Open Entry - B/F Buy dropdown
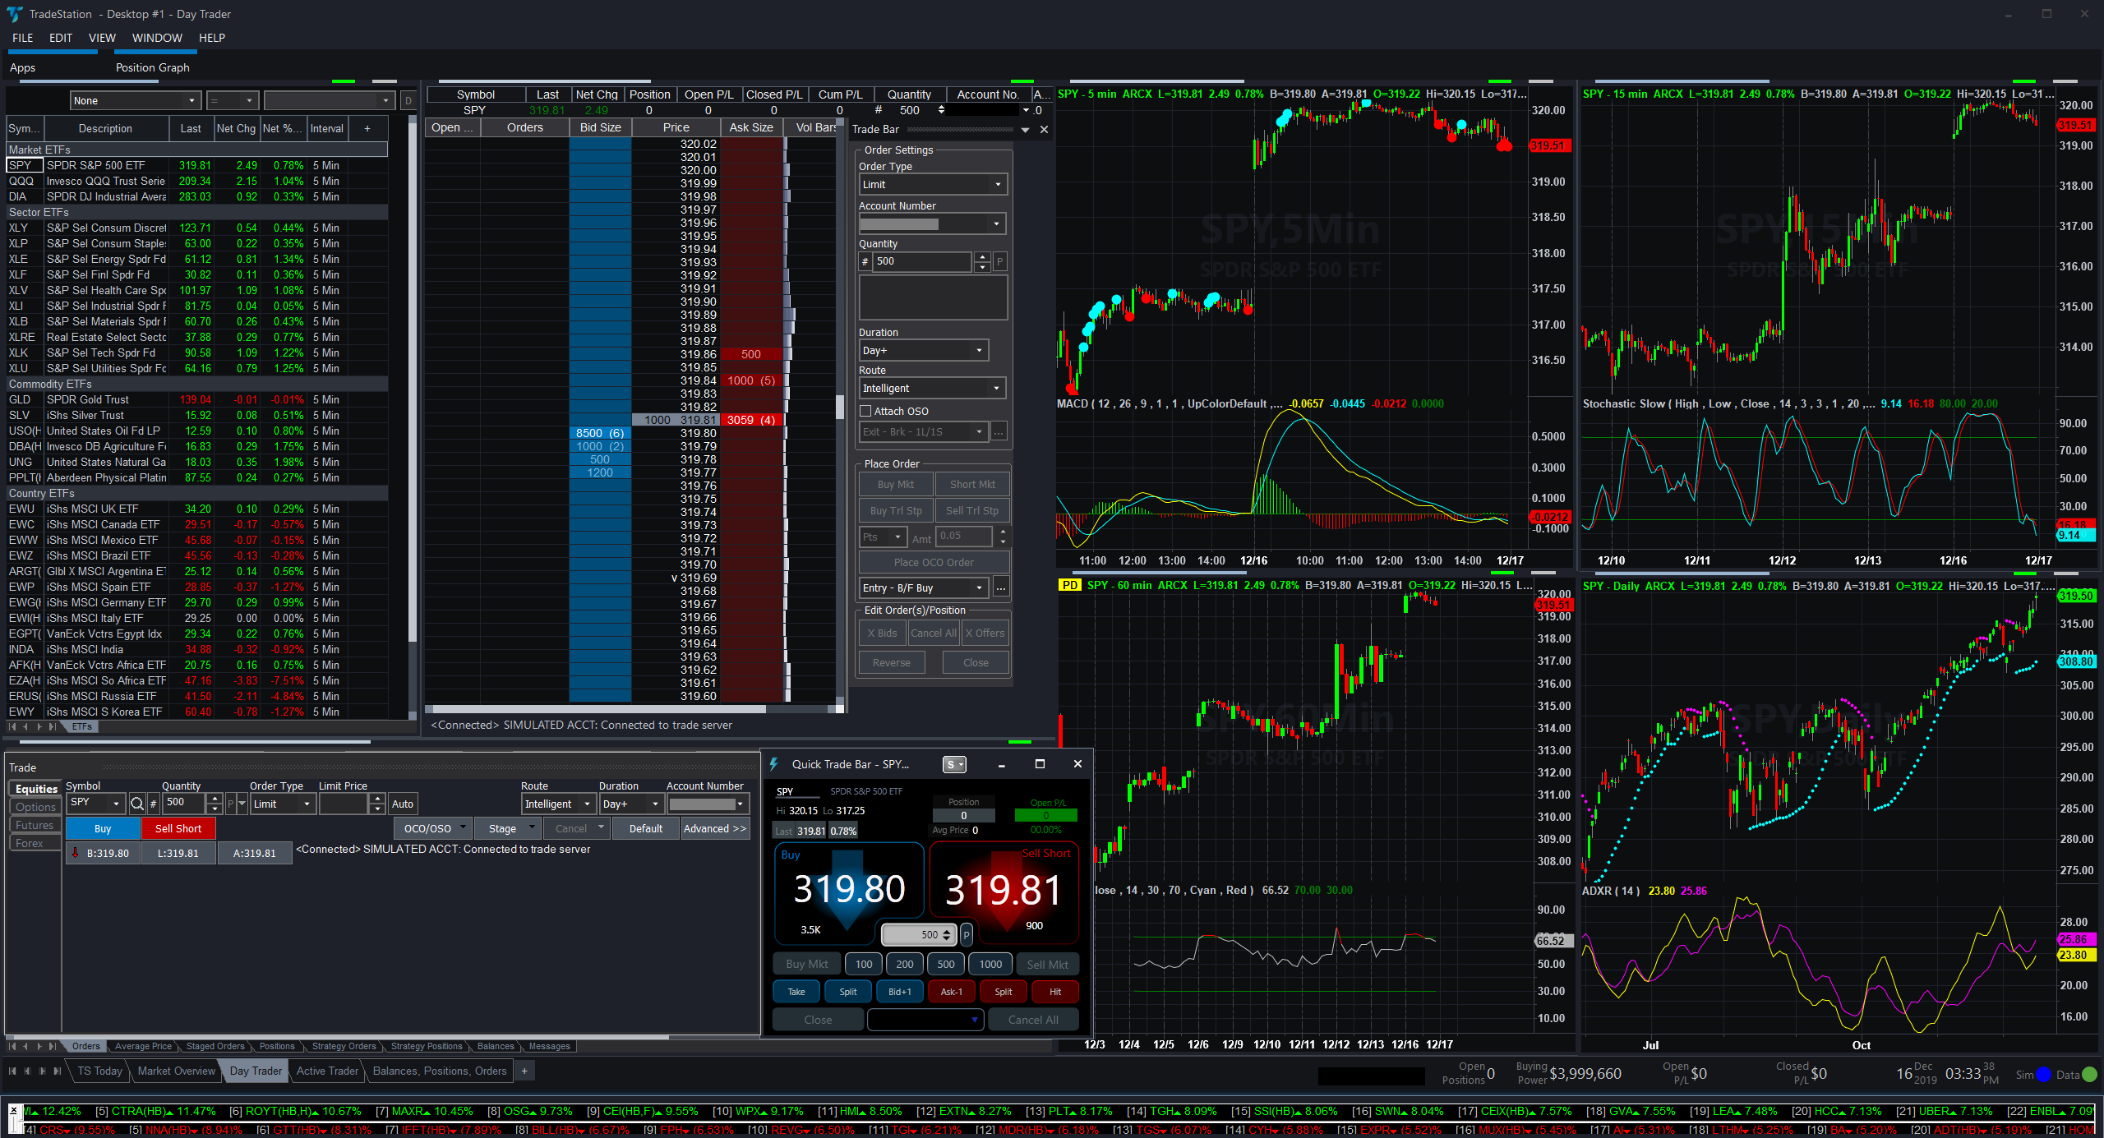The width and height of the screenshot is (2104, 1138). 924,588
